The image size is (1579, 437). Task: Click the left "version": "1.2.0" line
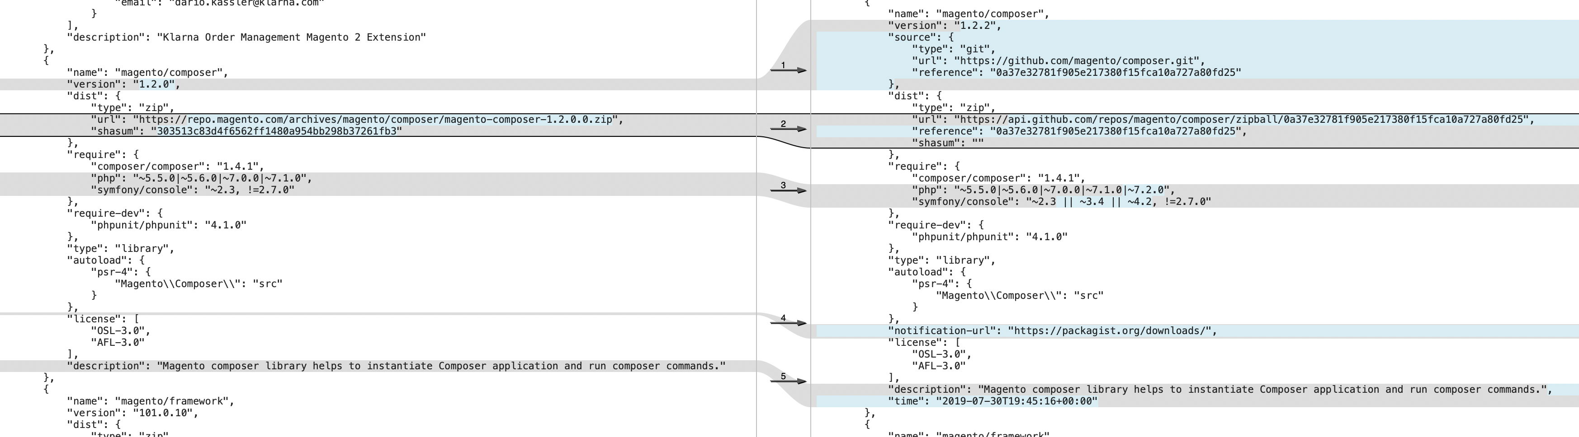coord(124,84)
